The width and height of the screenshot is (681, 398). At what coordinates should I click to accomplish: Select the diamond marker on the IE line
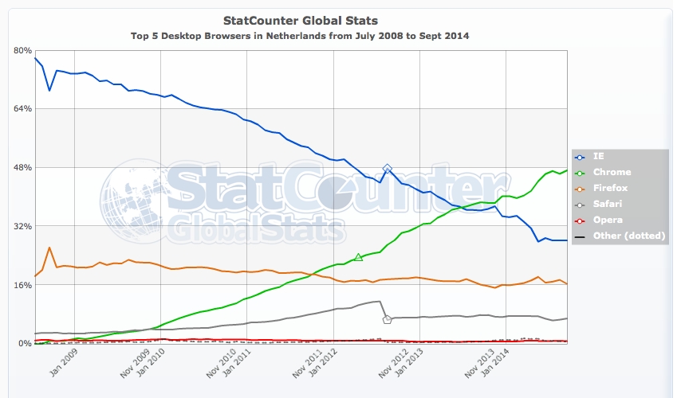(x=388, y=169)
